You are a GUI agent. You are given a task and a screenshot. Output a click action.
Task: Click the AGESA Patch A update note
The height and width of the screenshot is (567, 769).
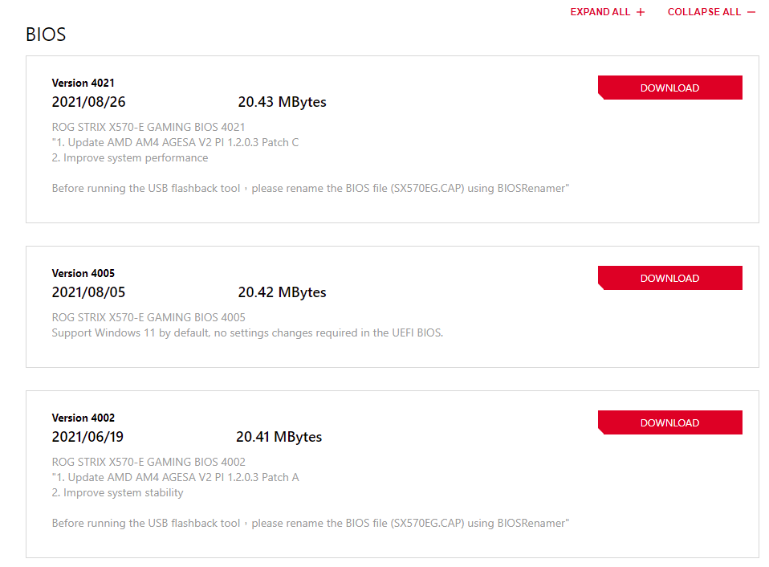pos(175,477)
